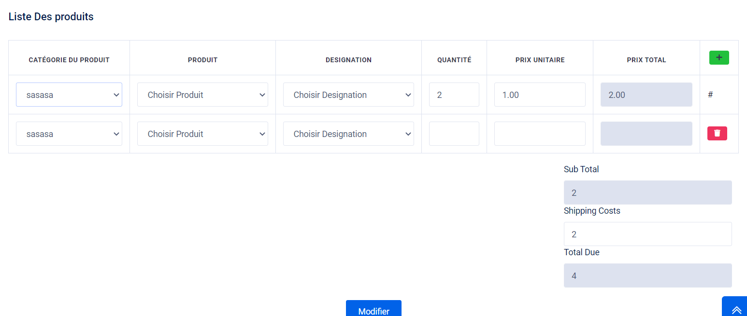Expand the first 'Choisir Designation' dropdown
The image size is (747, 316).
click(x=348, y=95)
